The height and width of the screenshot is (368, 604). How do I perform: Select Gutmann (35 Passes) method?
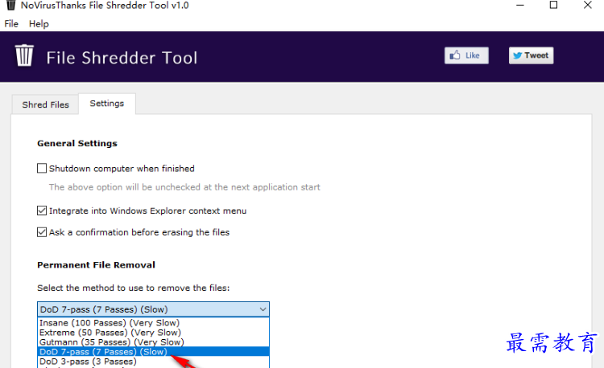pyautogui.click(x=153, y=341)
